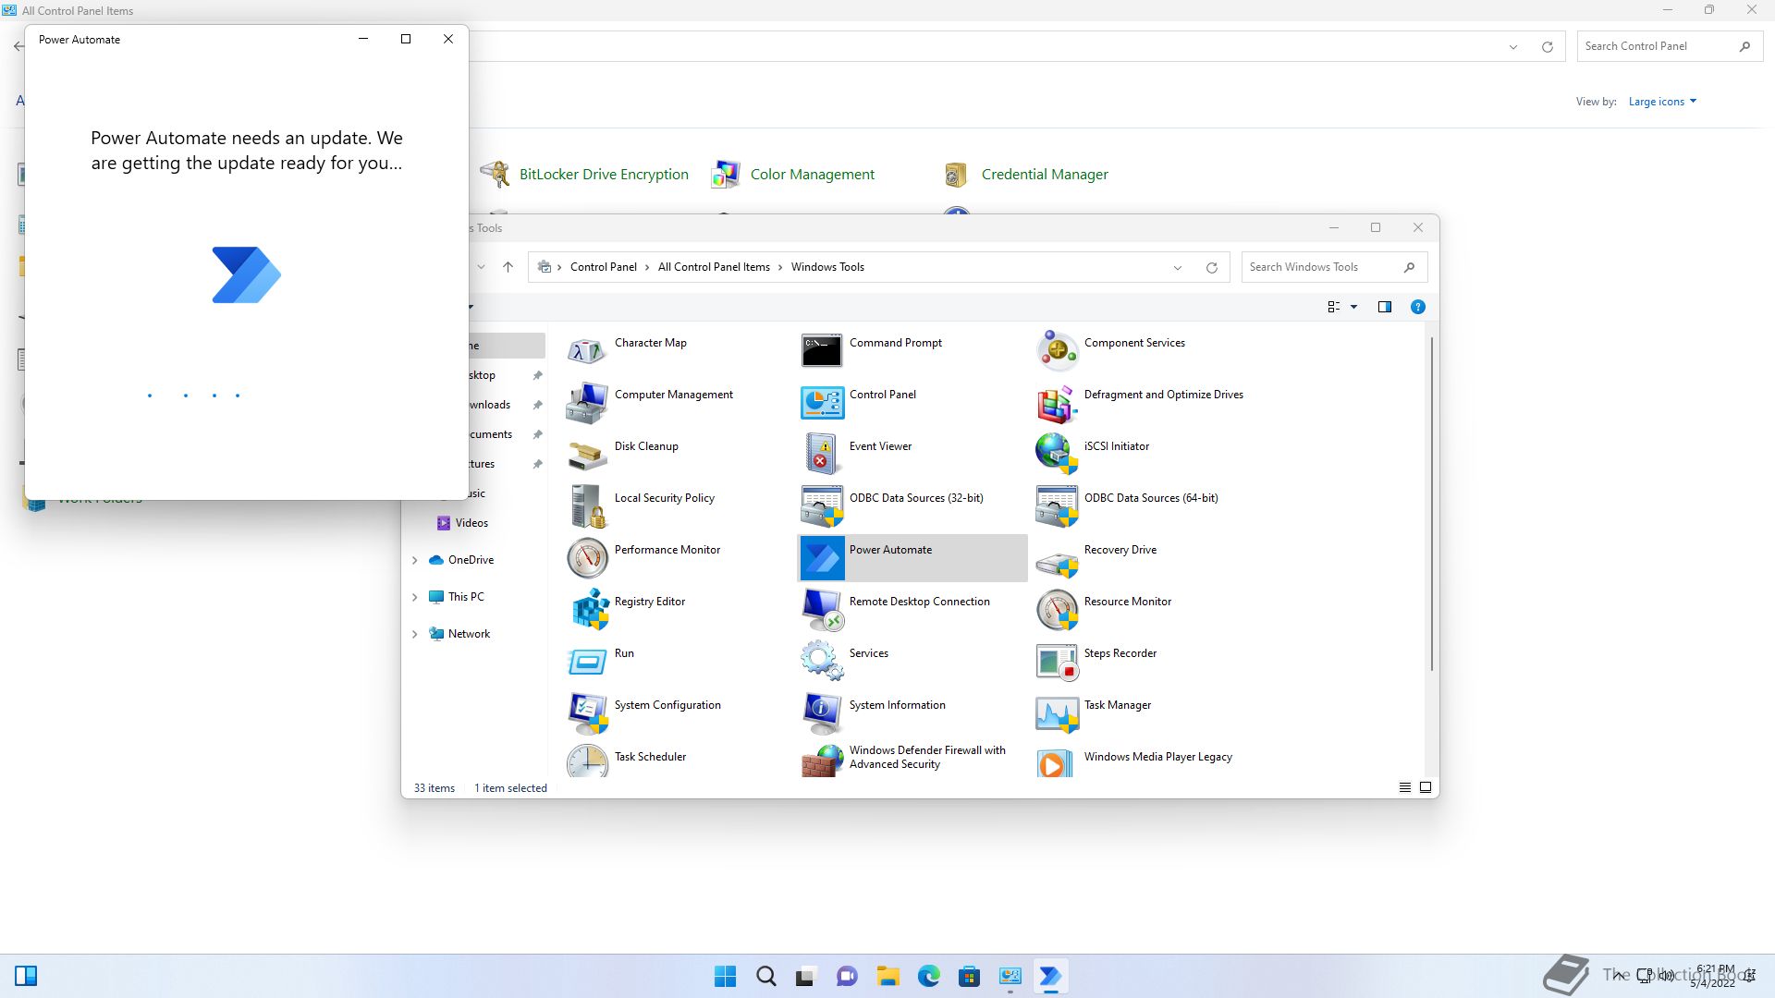The width and height of the screenshot is (1775, 998).
Task: Open Color Management in Control Panel
Action: pyautogui.click(x=812, y=174)
